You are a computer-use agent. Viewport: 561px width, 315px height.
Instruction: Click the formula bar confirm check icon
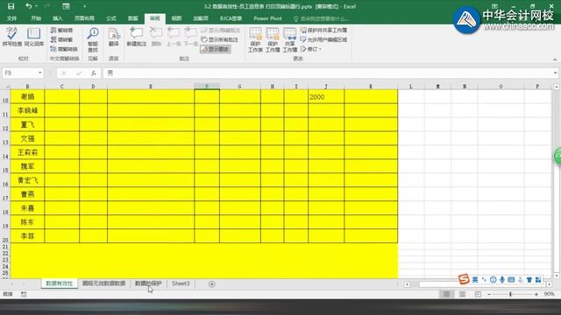coord(79,73)
